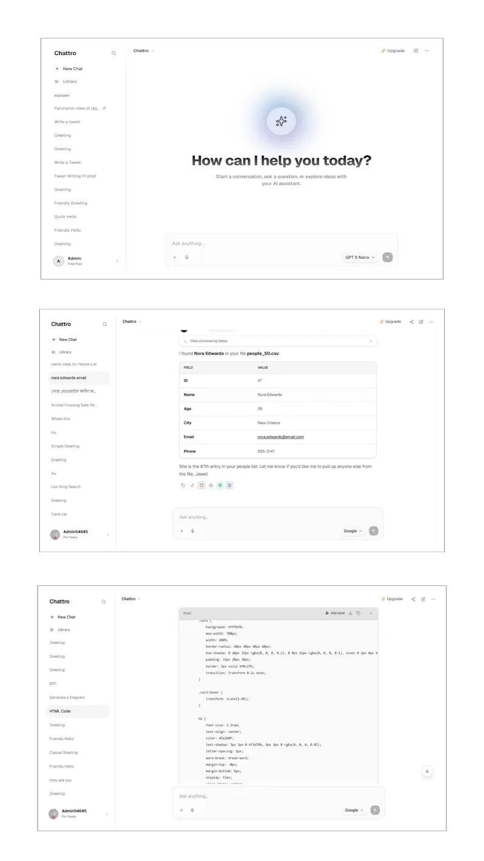Open the three-dot more menu in the top window

point(427,51)
